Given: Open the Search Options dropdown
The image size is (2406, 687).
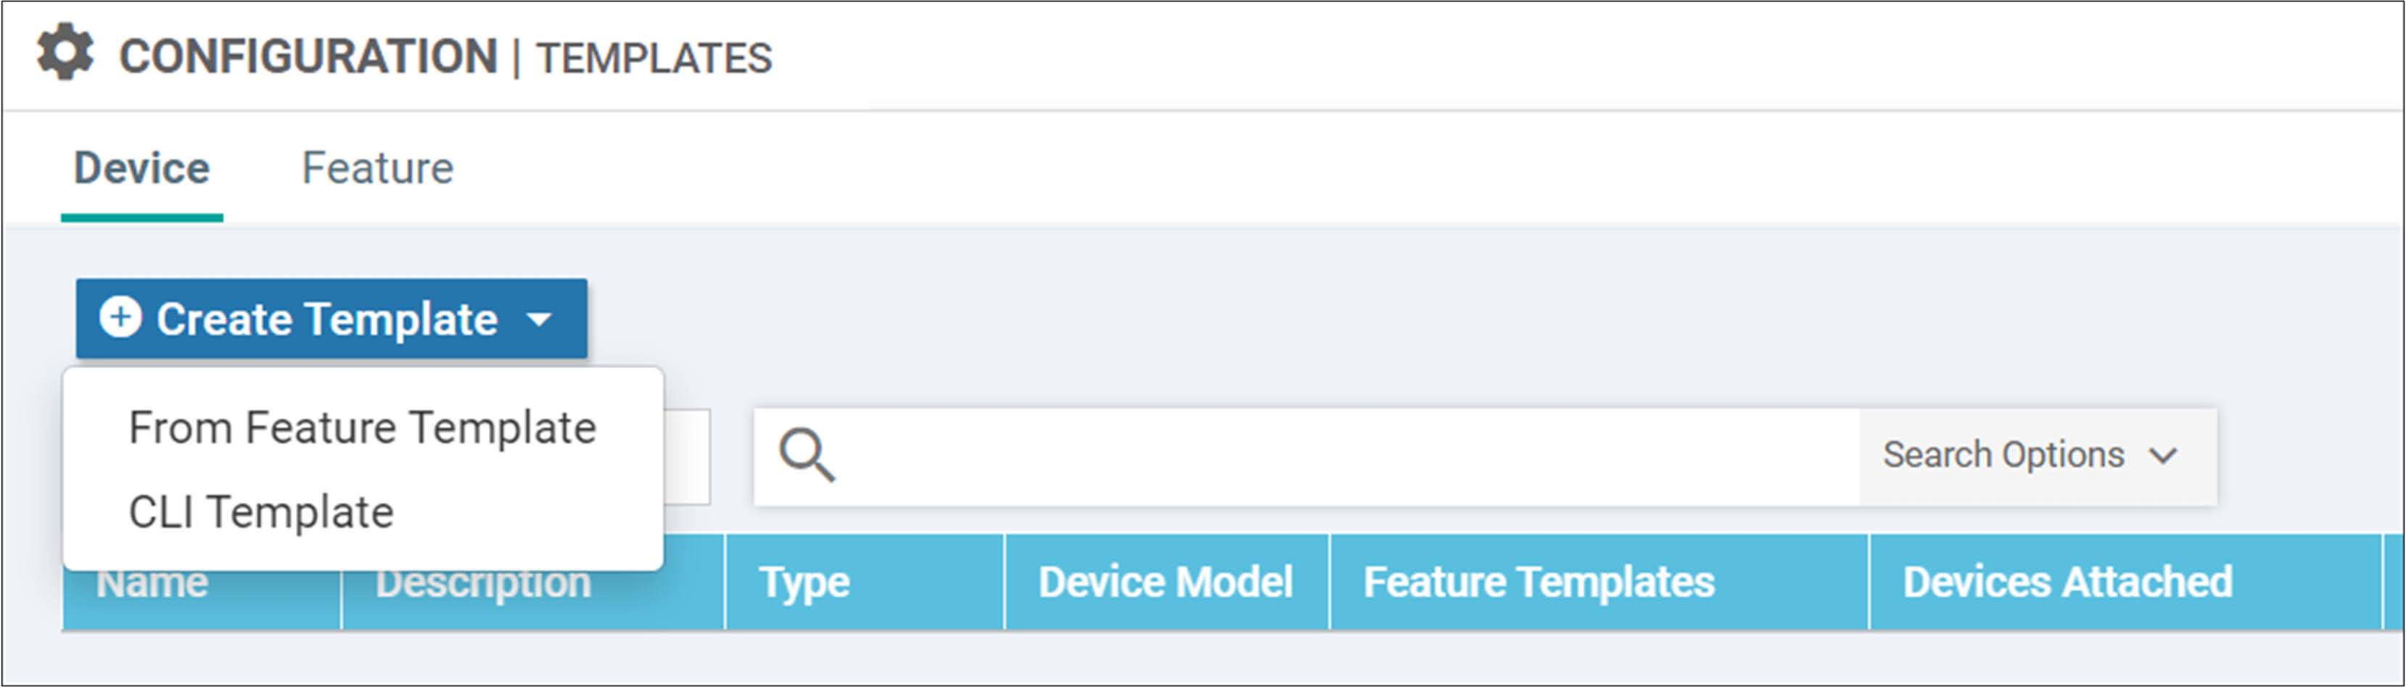Looking at the screenshot, I should pos(2037,456).
